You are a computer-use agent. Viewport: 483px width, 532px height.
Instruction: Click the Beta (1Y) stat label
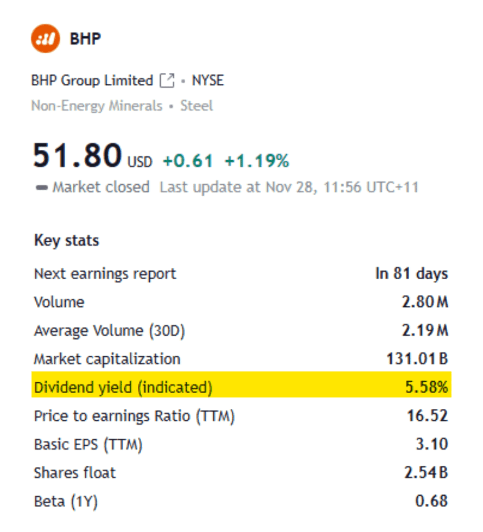(66, 501)
